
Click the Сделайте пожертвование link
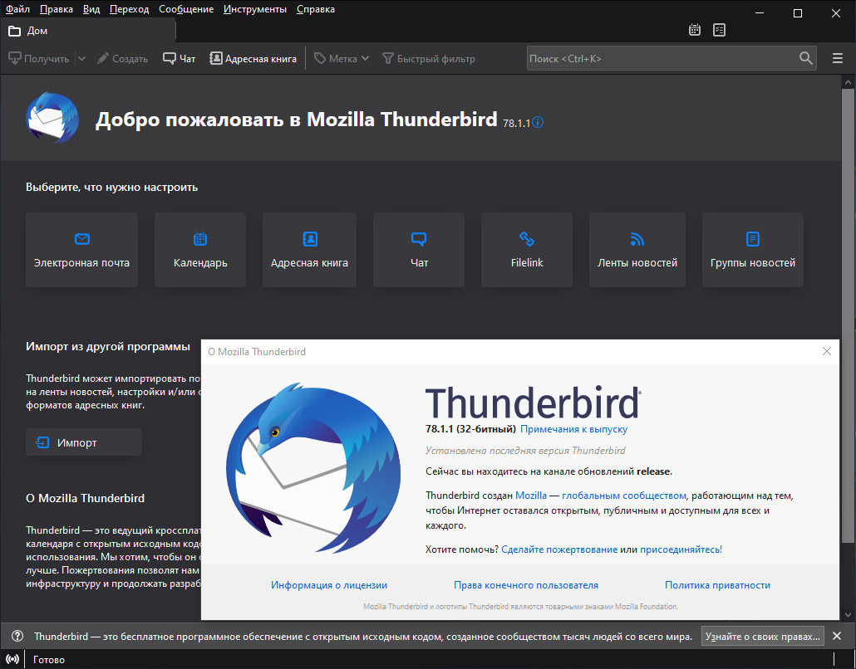(x=559, y=549)
